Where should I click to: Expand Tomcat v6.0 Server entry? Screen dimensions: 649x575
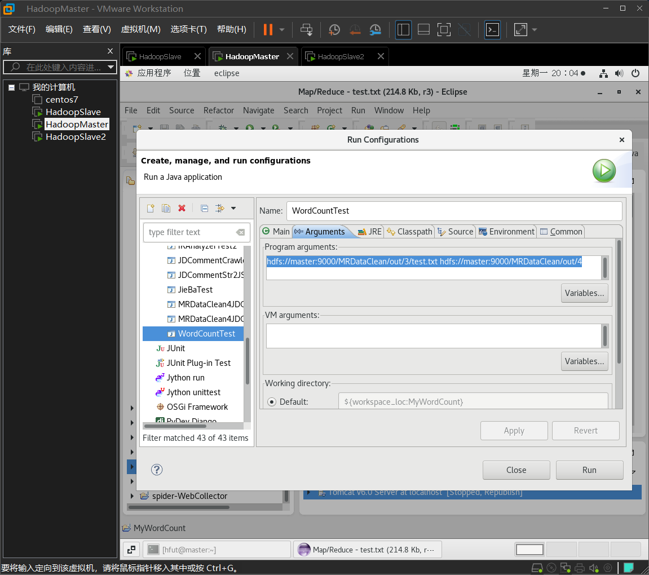click(x=307, y=493)
